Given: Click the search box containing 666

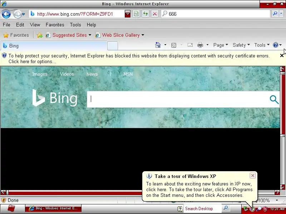Looking at the screenshot, I should click(x=215, y=14).
